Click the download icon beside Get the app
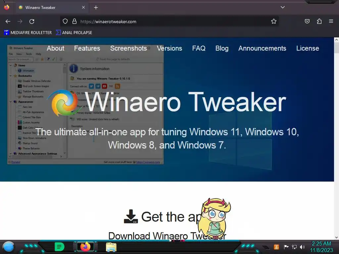Image resolution: width=339 pixels, height=254 pixels. pyautogui.click(x=131, y=216)
